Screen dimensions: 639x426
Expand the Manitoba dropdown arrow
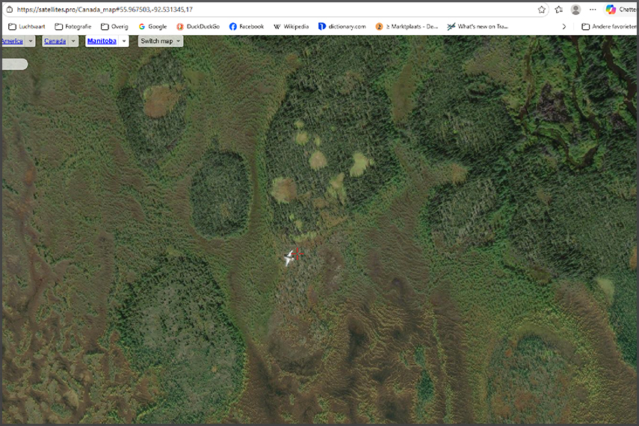pyautogui.click(x=123, y=41)
